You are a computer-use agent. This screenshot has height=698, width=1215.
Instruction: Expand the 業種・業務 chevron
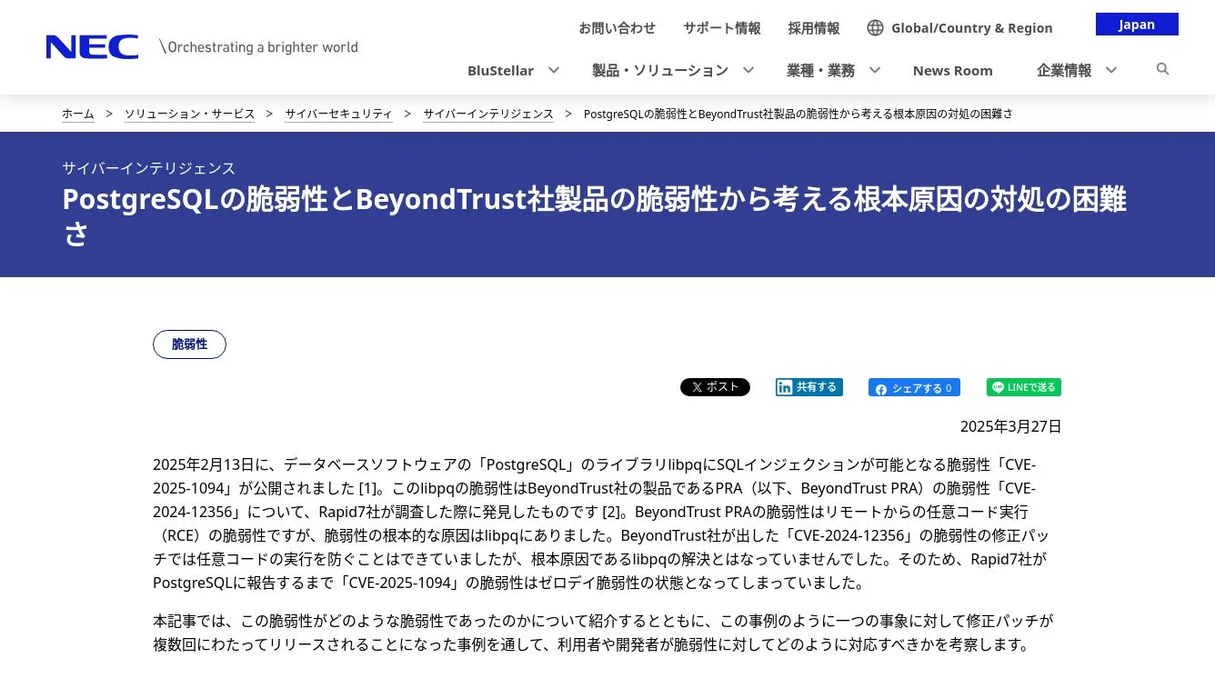[875, 70]
